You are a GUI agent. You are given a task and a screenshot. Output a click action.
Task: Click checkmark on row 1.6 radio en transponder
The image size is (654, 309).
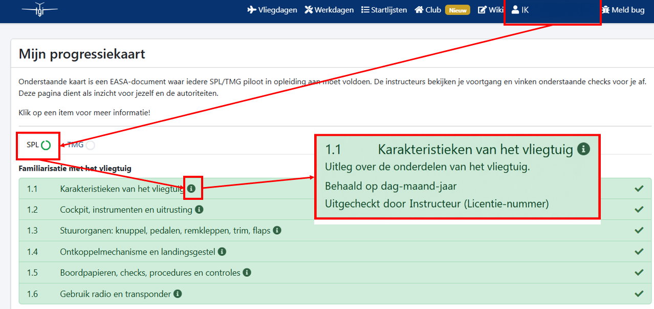639,294
